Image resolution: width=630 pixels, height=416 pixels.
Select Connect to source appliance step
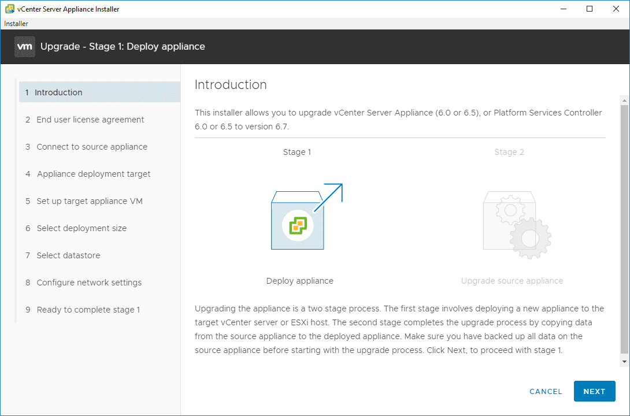(92, 147)
